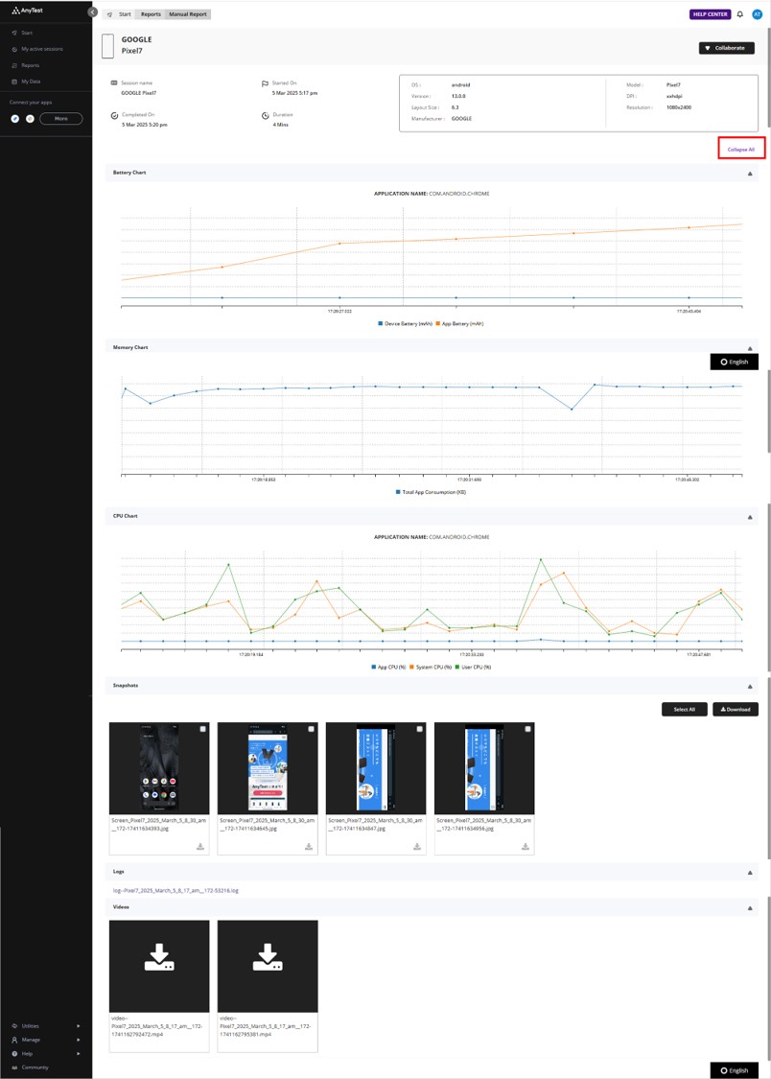This screenshot has height=1079, width=771.
Task: Click the Duration clock icon
Action: pos(265,116)
